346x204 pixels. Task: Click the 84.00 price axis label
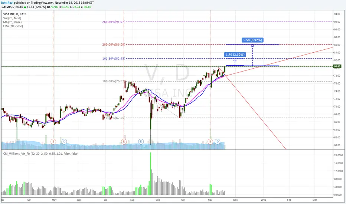click(x=337, y=53)
